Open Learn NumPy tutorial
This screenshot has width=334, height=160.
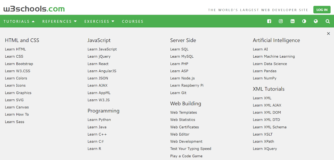(265, 78)
